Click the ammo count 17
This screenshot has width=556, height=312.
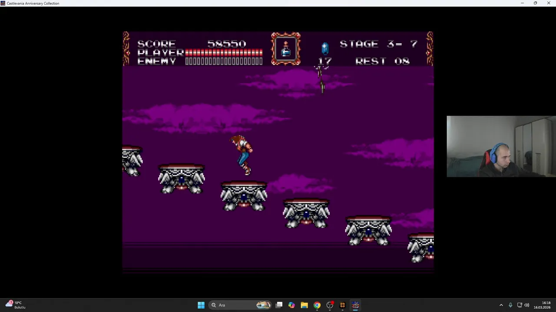click(325, 61)
